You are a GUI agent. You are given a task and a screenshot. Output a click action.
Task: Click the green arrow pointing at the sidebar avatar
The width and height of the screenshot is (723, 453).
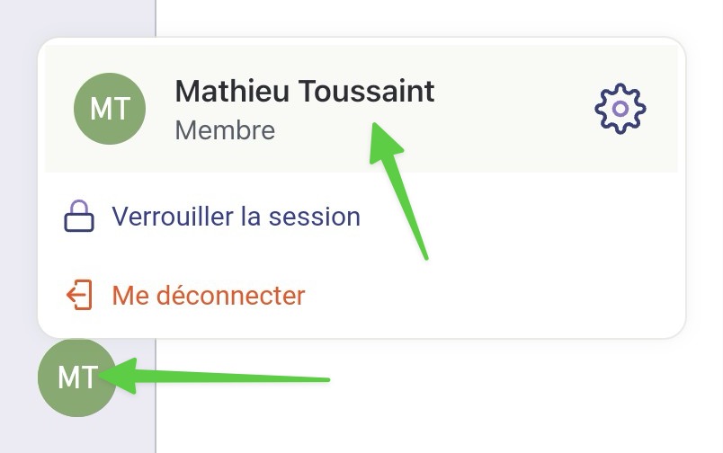tap(214, 376)
